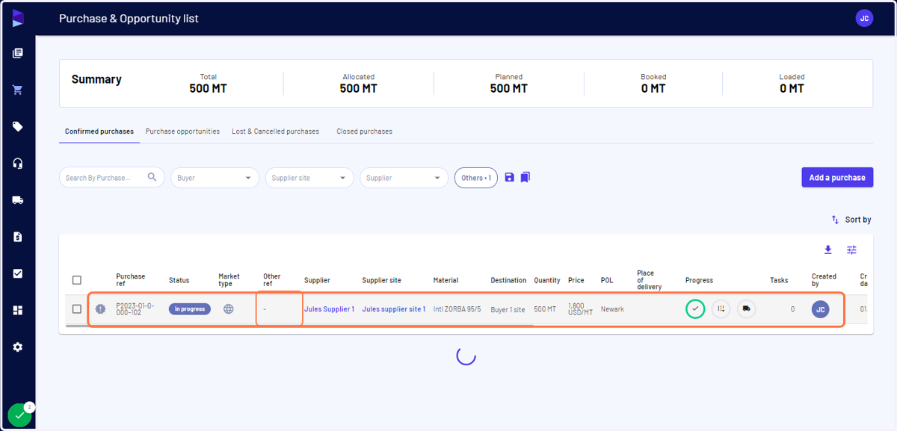This screenshot has height=431, width=897.
Task: Click the 1,800 USD/MT price cell
Action: click(581, 309)
